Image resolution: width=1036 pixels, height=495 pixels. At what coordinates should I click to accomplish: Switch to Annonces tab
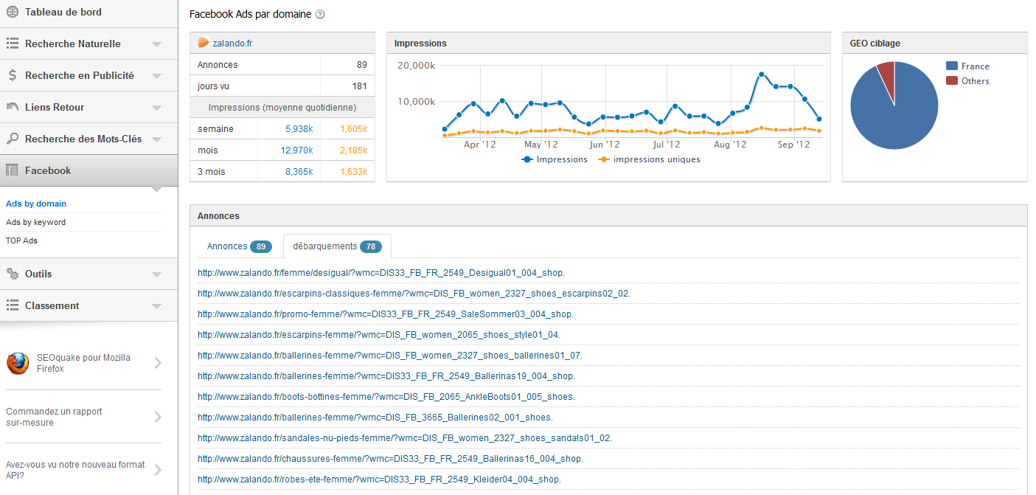pos(240,246)
